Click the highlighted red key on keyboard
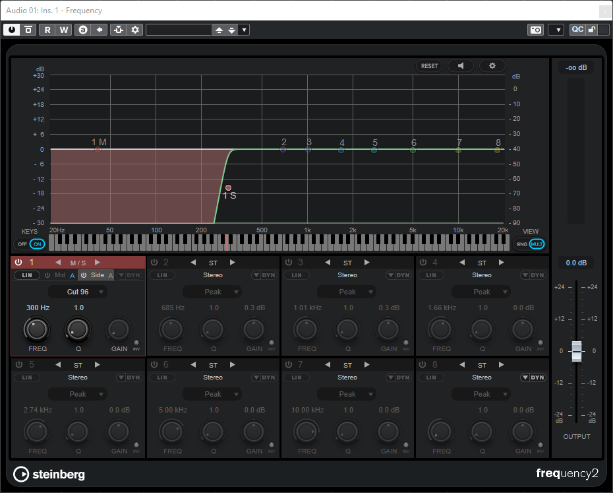This screenshot has width=613, height=493. 227,242
